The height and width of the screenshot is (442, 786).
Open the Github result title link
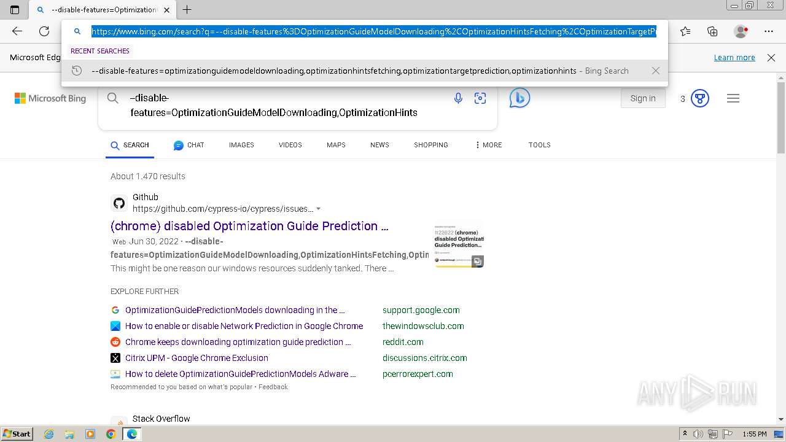(249, 226)
